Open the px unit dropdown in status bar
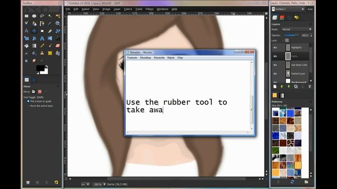 coord(85,184)
